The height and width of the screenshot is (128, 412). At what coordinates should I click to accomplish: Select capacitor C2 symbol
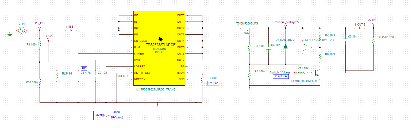95,76
